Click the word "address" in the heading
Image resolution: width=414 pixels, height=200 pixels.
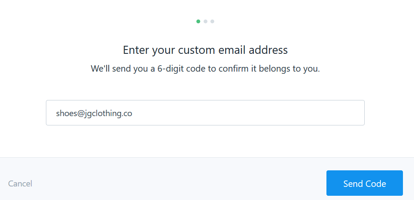click(269, 50)
